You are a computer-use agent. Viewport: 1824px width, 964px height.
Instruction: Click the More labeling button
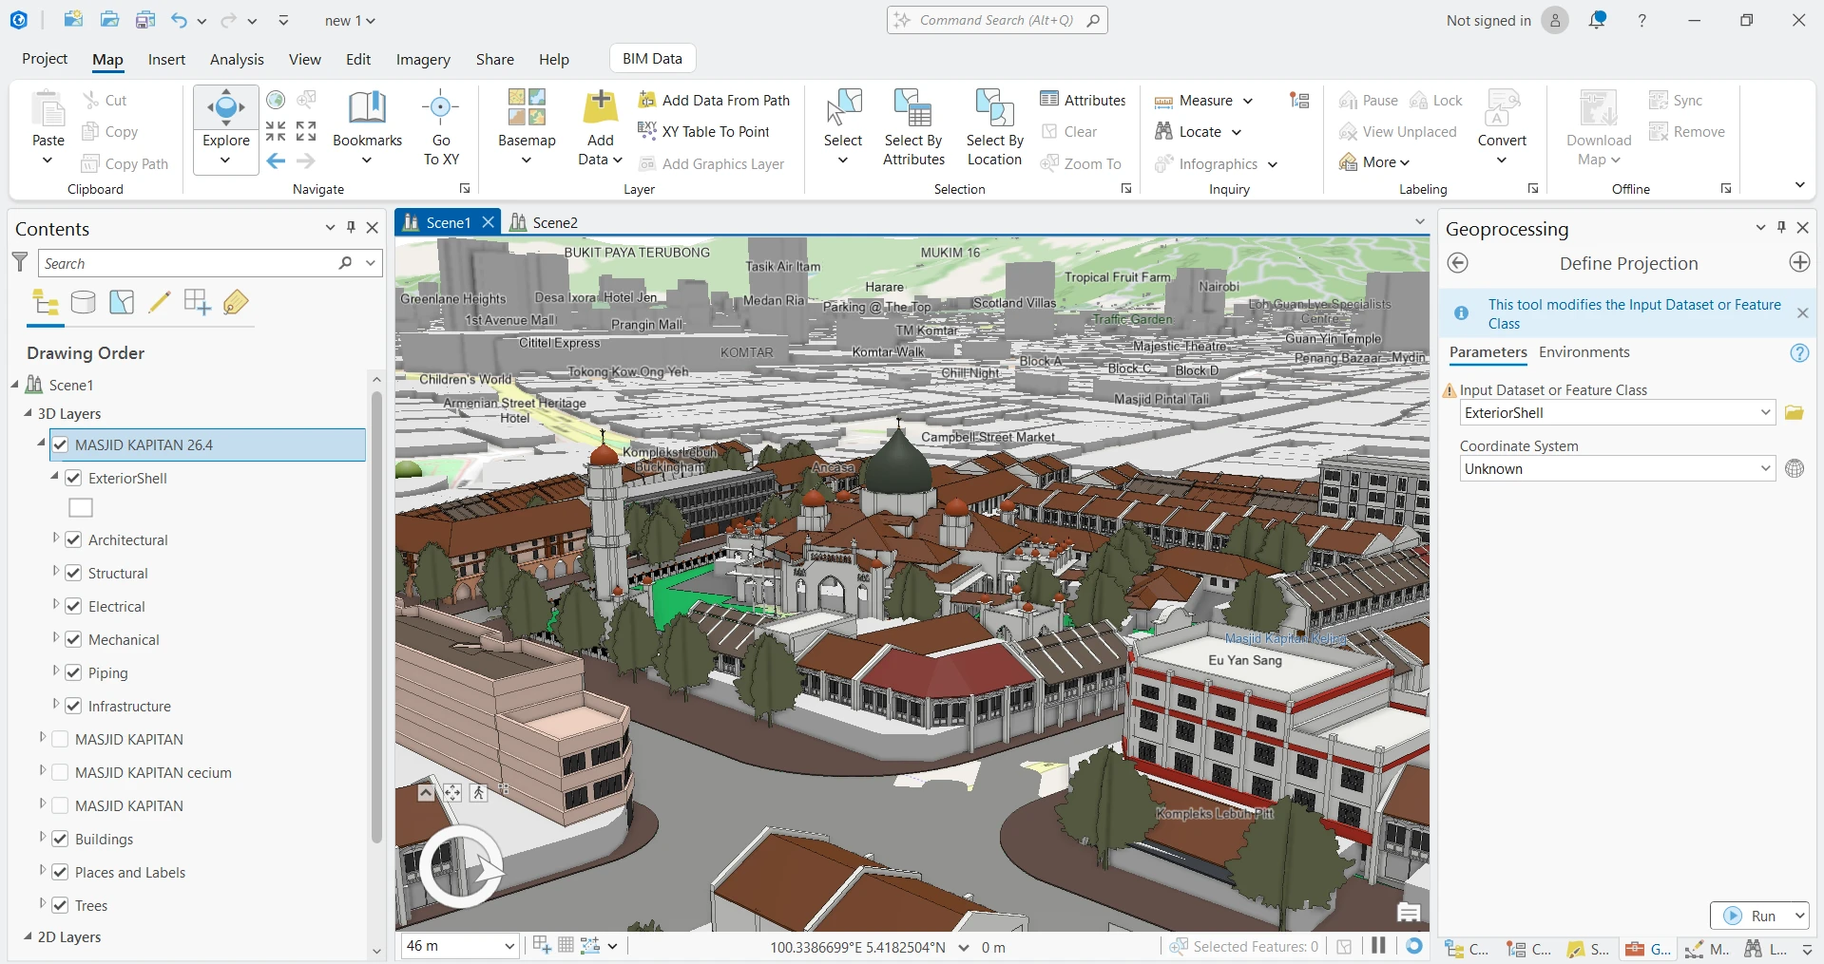coord(1374,162)
